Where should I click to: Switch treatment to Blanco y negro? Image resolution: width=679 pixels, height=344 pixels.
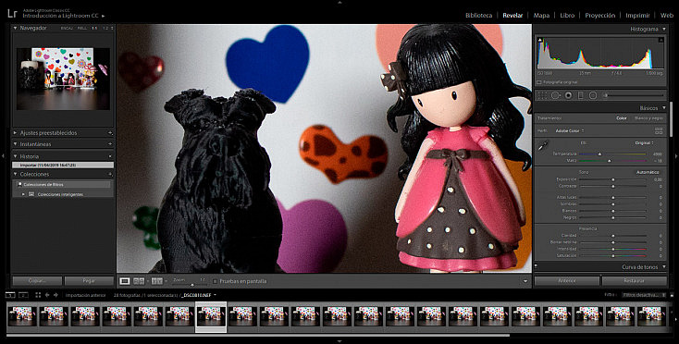(648, 118)
